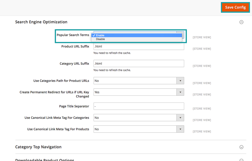252x161 pixels.
Task: Click the Search Engine Optimization heading
Action: (41, 22)
